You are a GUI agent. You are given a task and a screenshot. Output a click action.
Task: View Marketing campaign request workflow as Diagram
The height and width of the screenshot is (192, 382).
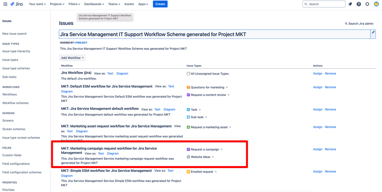click(x=113, y=154)
